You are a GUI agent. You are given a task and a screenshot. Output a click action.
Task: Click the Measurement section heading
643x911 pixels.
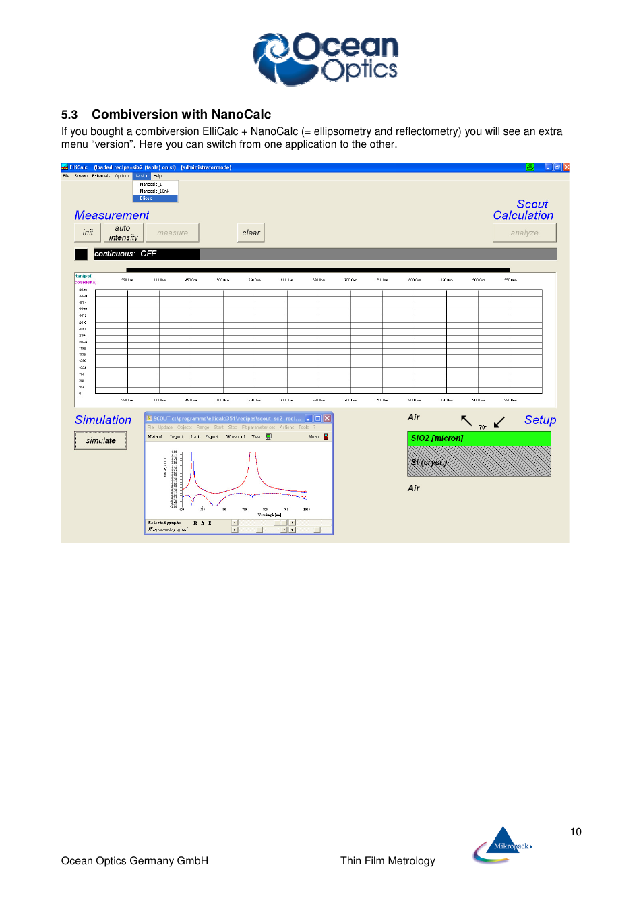click(x=112, y=215)
